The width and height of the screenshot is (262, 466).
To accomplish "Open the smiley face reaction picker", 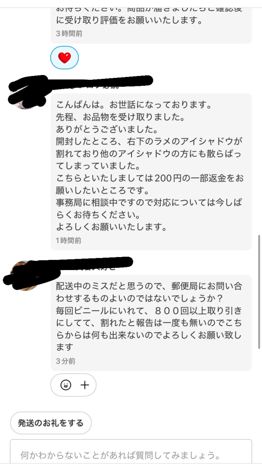I will click(x=66, y=385).
